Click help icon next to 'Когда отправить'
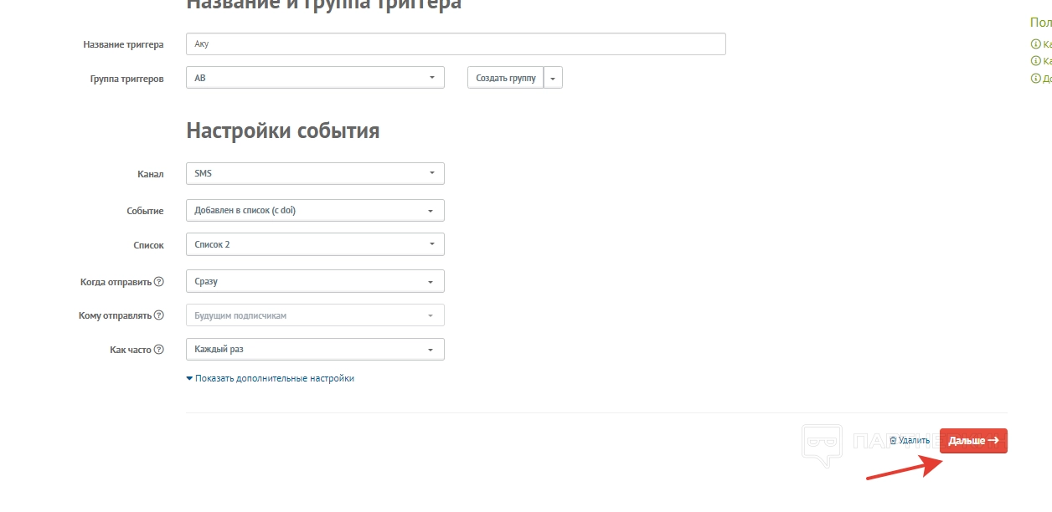 click(159, 282)
